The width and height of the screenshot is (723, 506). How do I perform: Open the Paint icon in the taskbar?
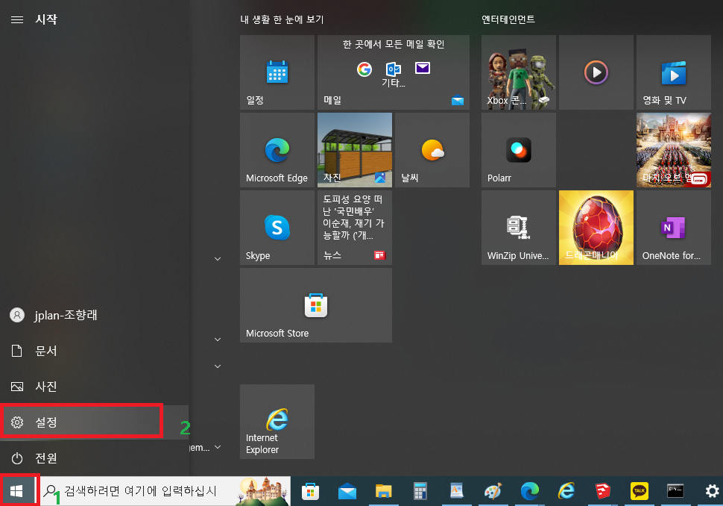[493, 491]
